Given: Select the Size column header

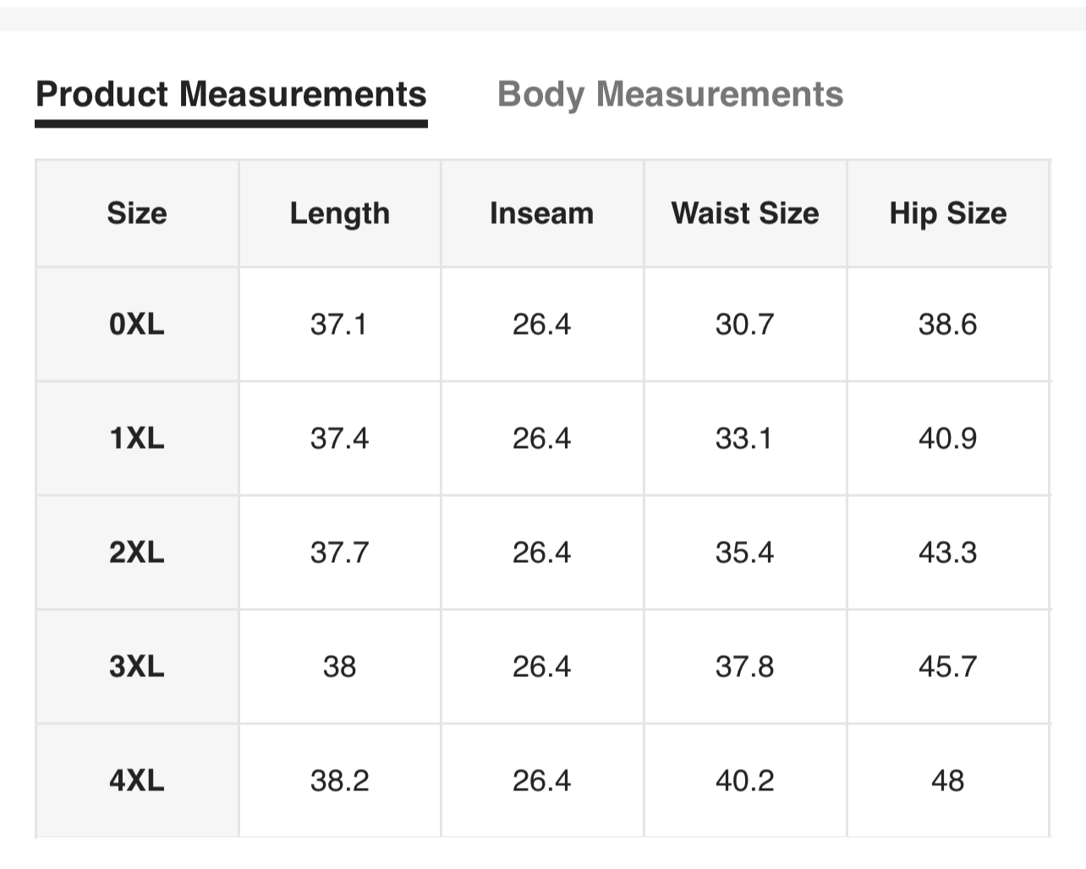Looking at the screenshot, I should (x=137, y=213).
